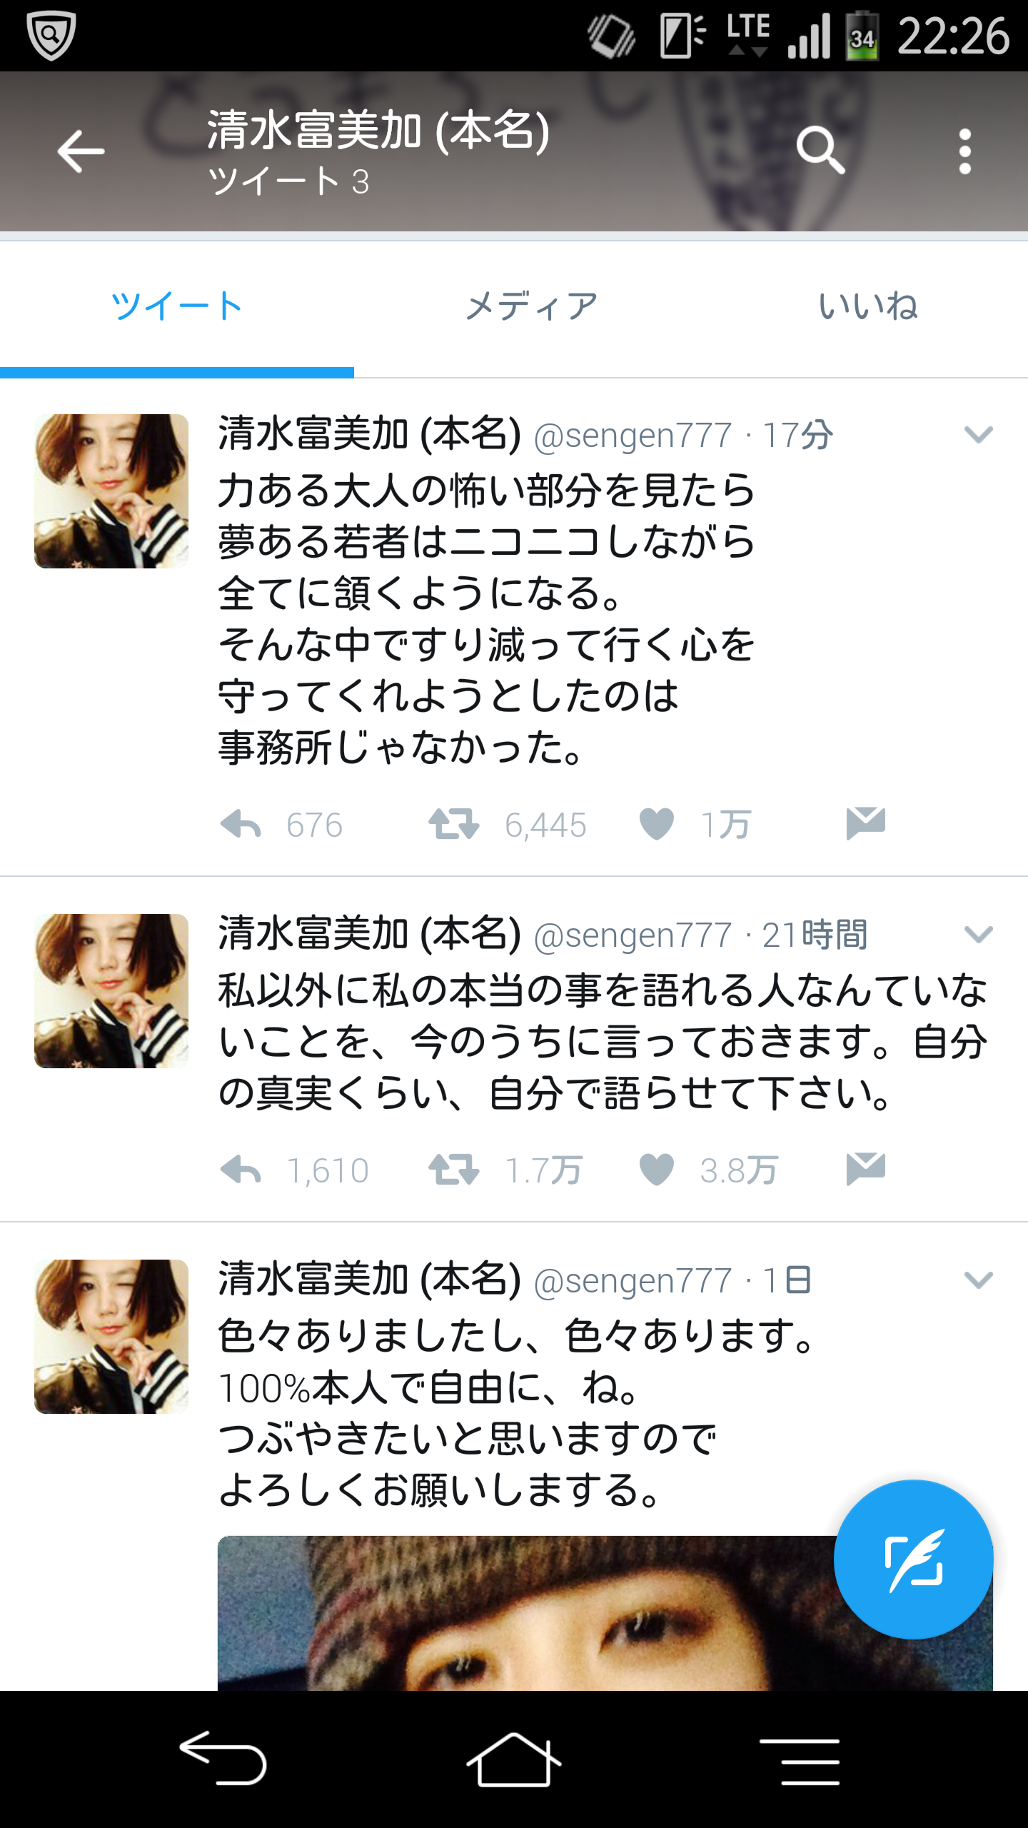The image size is (1028, 1828).
Task: Reply to the 17分 tweet
Action: pos(241,825)
